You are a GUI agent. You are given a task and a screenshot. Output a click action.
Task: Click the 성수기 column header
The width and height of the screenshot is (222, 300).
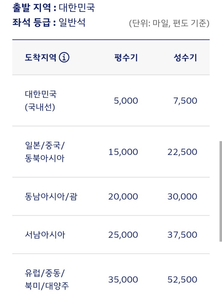pyautogui.click(x=185, y=57)
